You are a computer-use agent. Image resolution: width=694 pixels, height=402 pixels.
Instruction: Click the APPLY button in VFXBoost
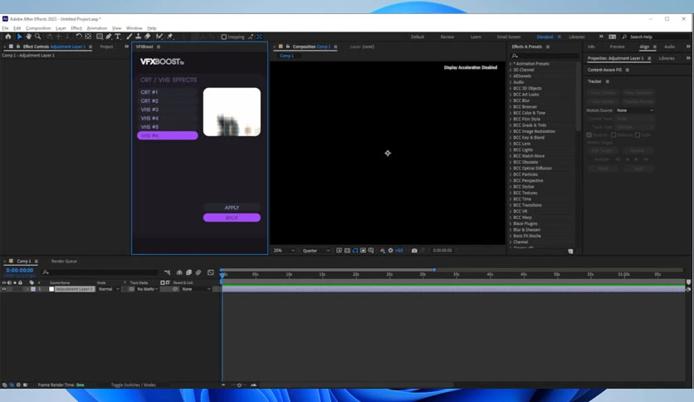232,207
